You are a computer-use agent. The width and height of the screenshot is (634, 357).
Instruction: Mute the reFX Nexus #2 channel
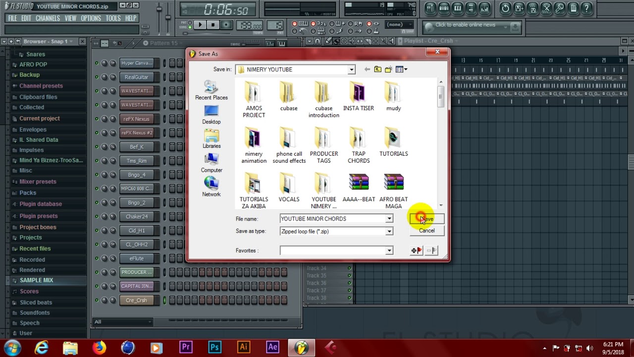[97, 133]
